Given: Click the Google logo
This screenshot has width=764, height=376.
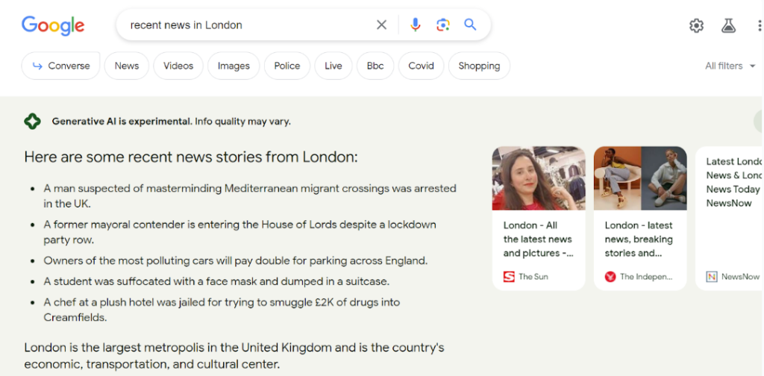Looking at the screenshot, I should 53,25.
